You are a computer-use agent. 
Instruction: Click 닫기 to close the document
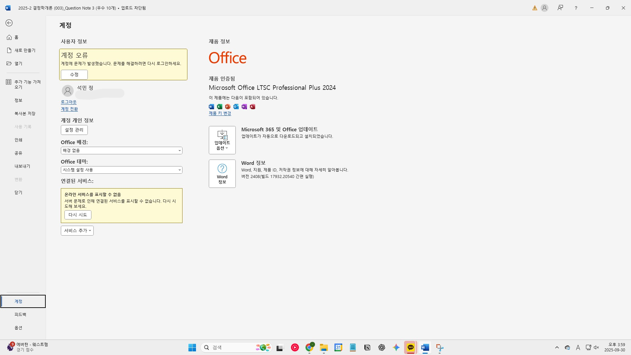[23, 192]
